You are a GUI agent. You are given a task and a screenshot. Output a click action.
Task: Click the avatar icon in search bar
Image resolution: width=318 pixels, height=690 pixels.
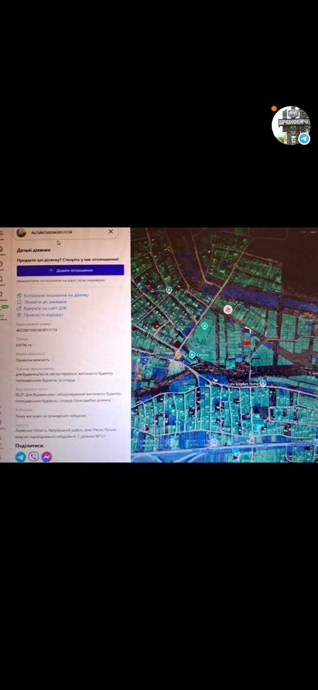click(x=21, y=232)
